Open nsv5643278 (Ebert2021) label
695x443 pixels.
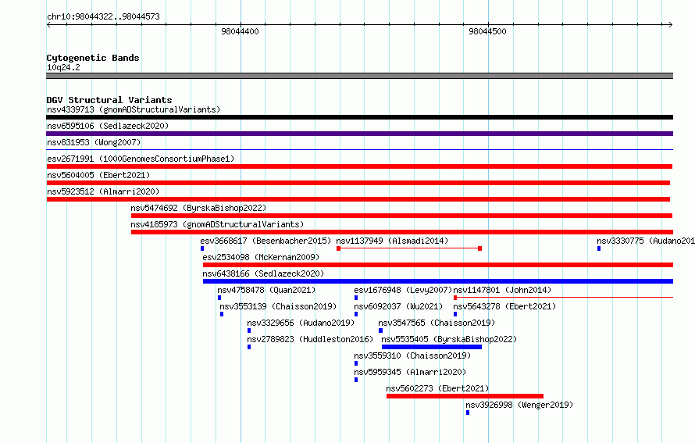(504, 306)
